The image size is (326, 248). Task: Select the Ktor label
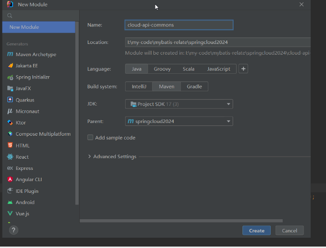tap(21, 123)
